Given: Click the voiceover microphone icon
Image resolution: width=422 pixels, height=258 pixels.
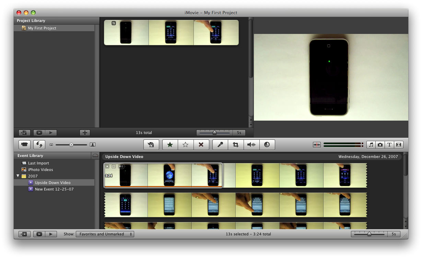Looking at the screenshot, I should pos(220,145).
